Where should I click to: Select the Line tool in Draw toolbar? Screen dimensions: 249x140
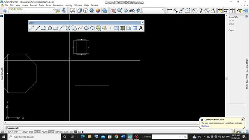[32, 28]
